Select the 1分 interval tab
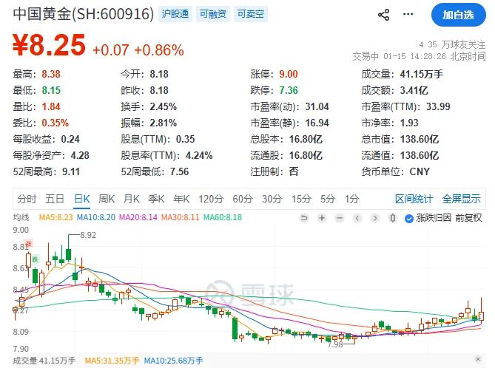This screenshot has height=368, width=495. 351,199
